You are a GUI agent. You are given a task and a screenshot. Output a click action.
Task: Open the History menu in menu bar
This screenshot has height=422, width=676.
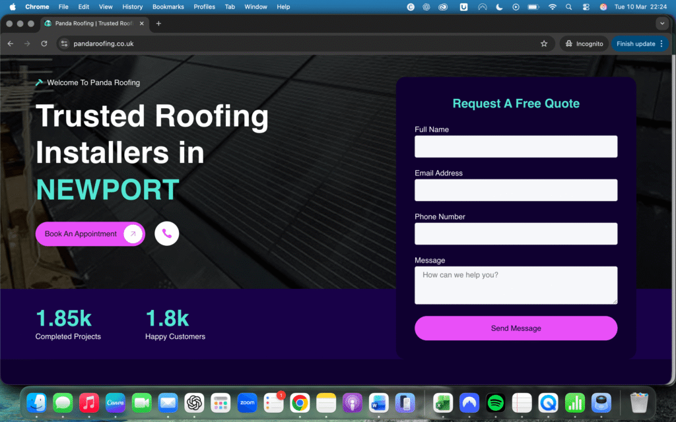132,7
